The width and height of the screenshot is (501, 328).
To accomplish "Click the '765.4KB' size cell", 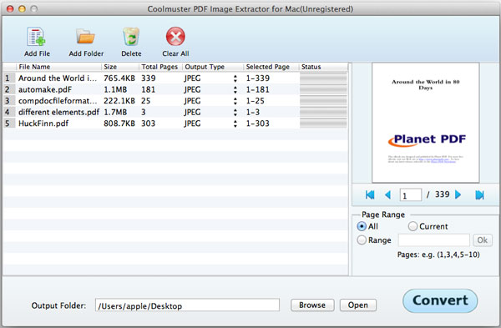I will pos(119,78).
